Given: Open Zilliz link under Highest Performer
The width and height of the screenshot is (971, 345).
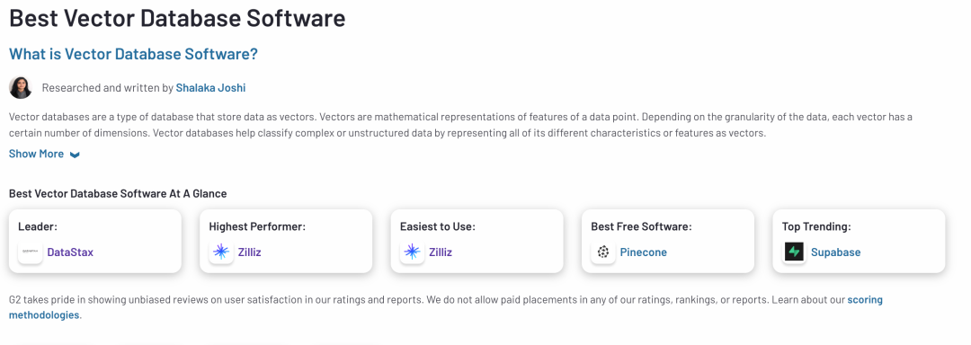Looking at the screenshot, I should 250,252.
